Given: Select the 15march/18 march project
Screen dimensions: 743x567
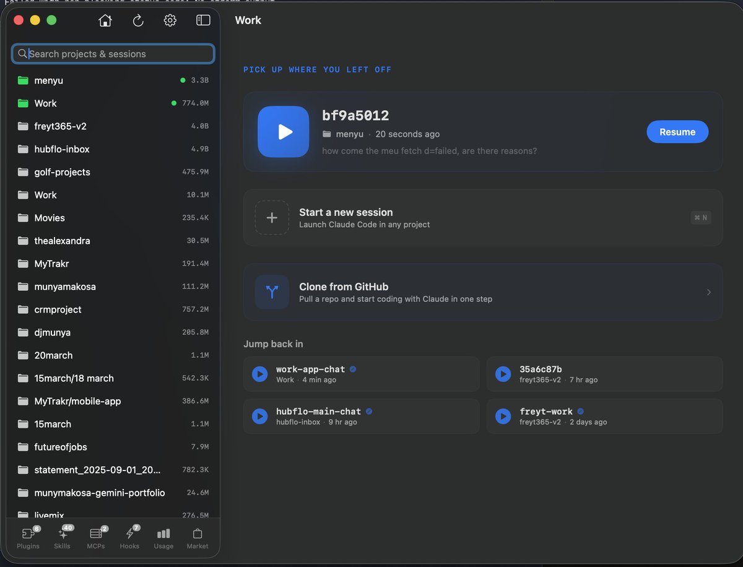Looking at the screenshot, I should coord(113,378).
